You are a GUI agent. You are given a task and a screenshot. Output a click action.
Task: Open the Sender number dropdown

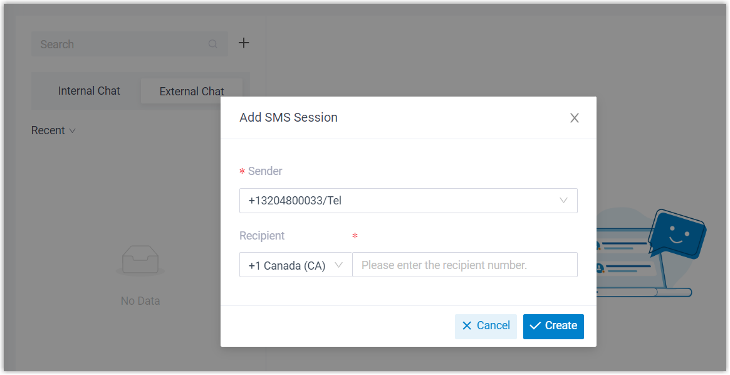(x=408, y=201)
